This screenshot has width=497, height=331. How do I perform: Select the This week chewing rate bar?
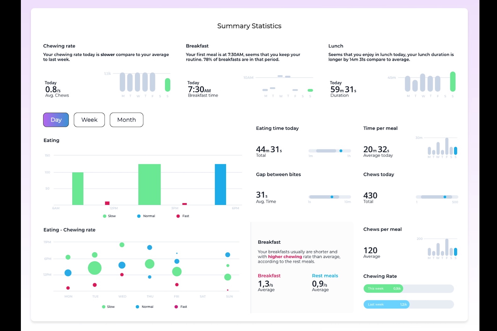click(383, 289)
